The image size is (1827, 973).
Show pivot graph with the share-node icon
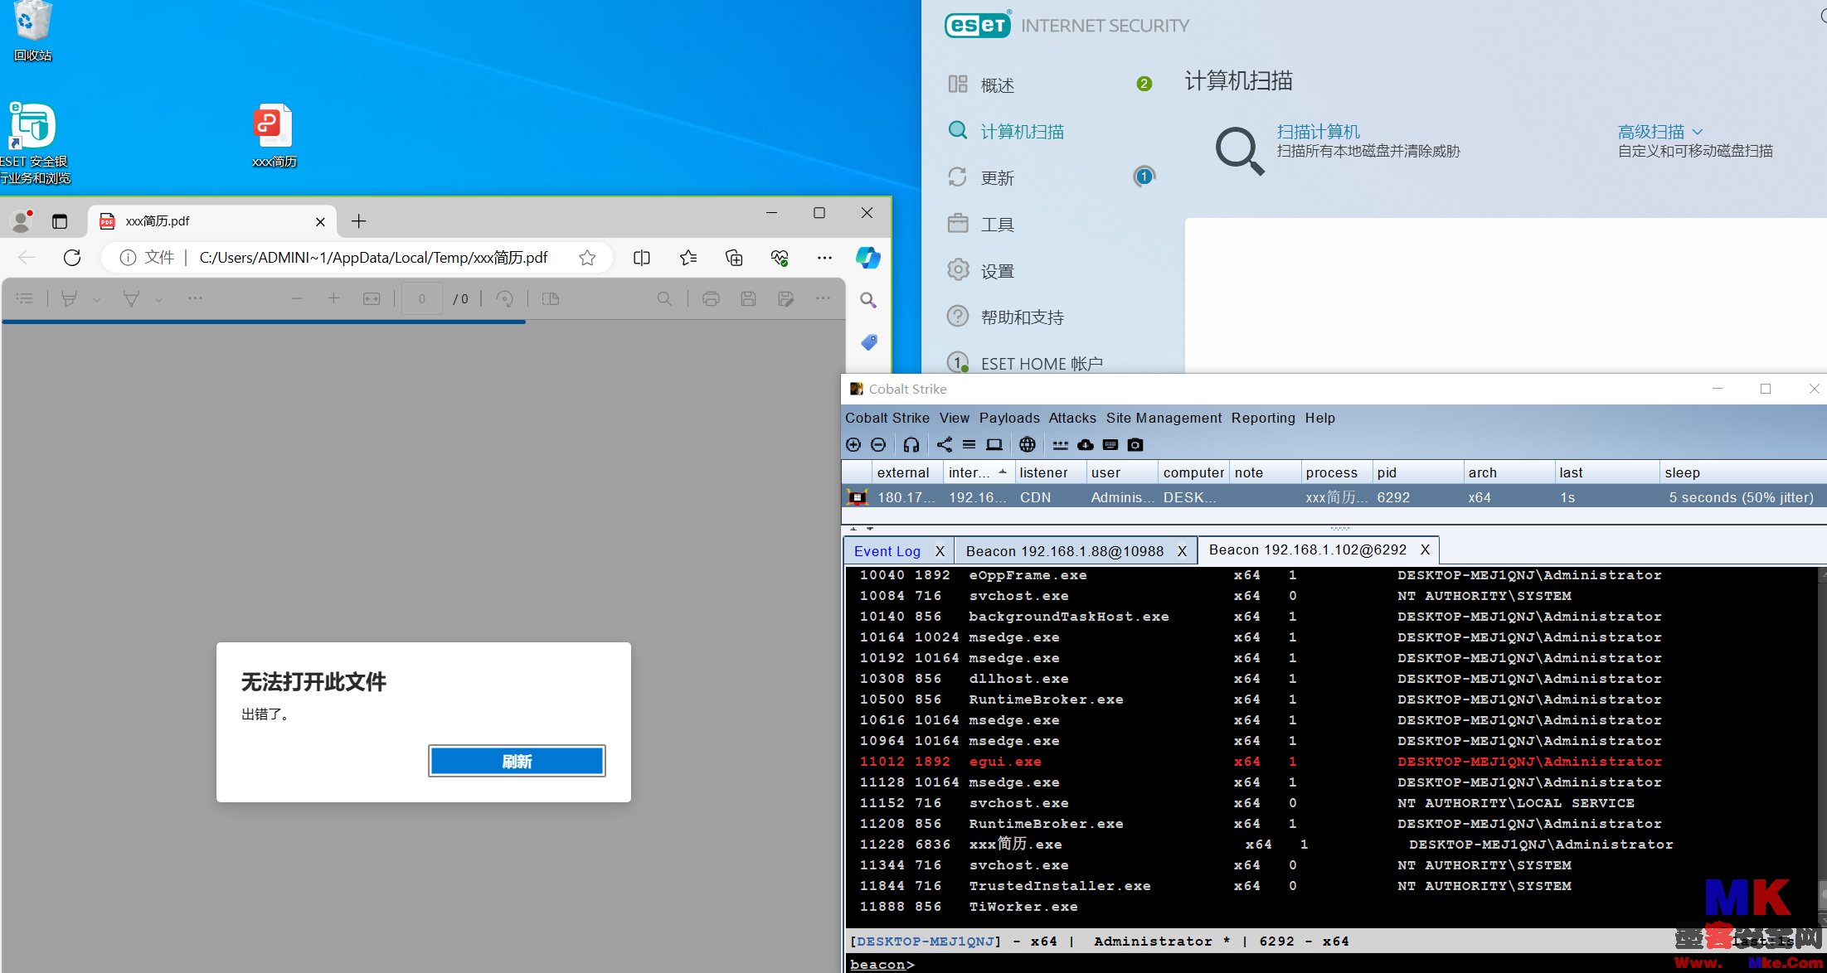pos(945,445)
